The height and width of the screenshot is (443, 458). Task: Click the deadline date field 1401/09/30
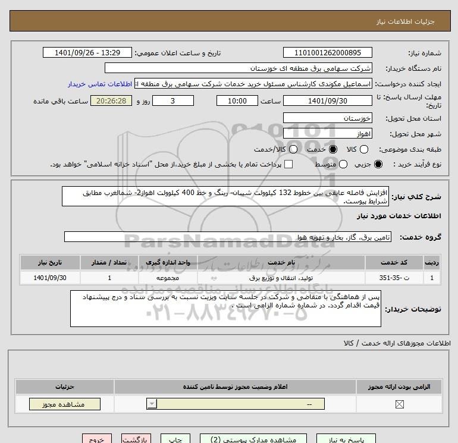(x=327, y=100)
